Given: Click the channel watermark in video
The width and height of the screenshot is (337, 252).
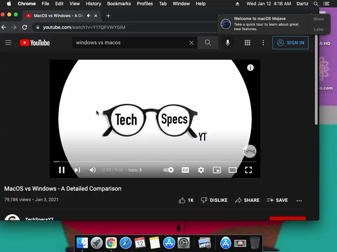Looking at the screenshot, I should 249,151.
